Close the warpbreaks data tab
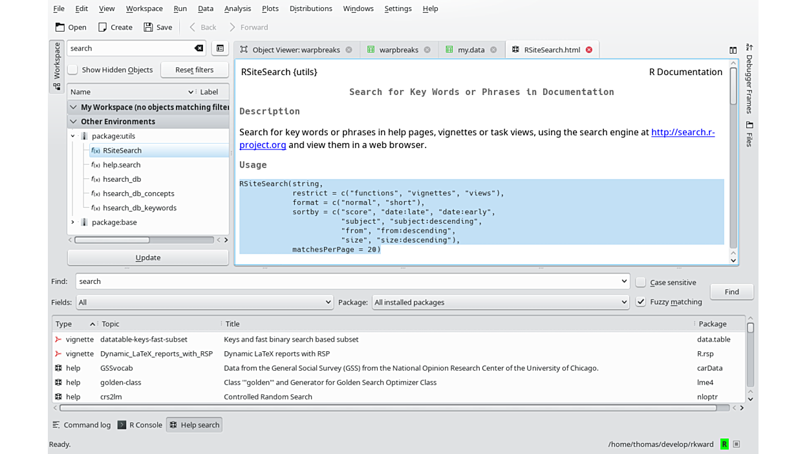The width and height of the screenshot is (807, 454). pos(427,50)
